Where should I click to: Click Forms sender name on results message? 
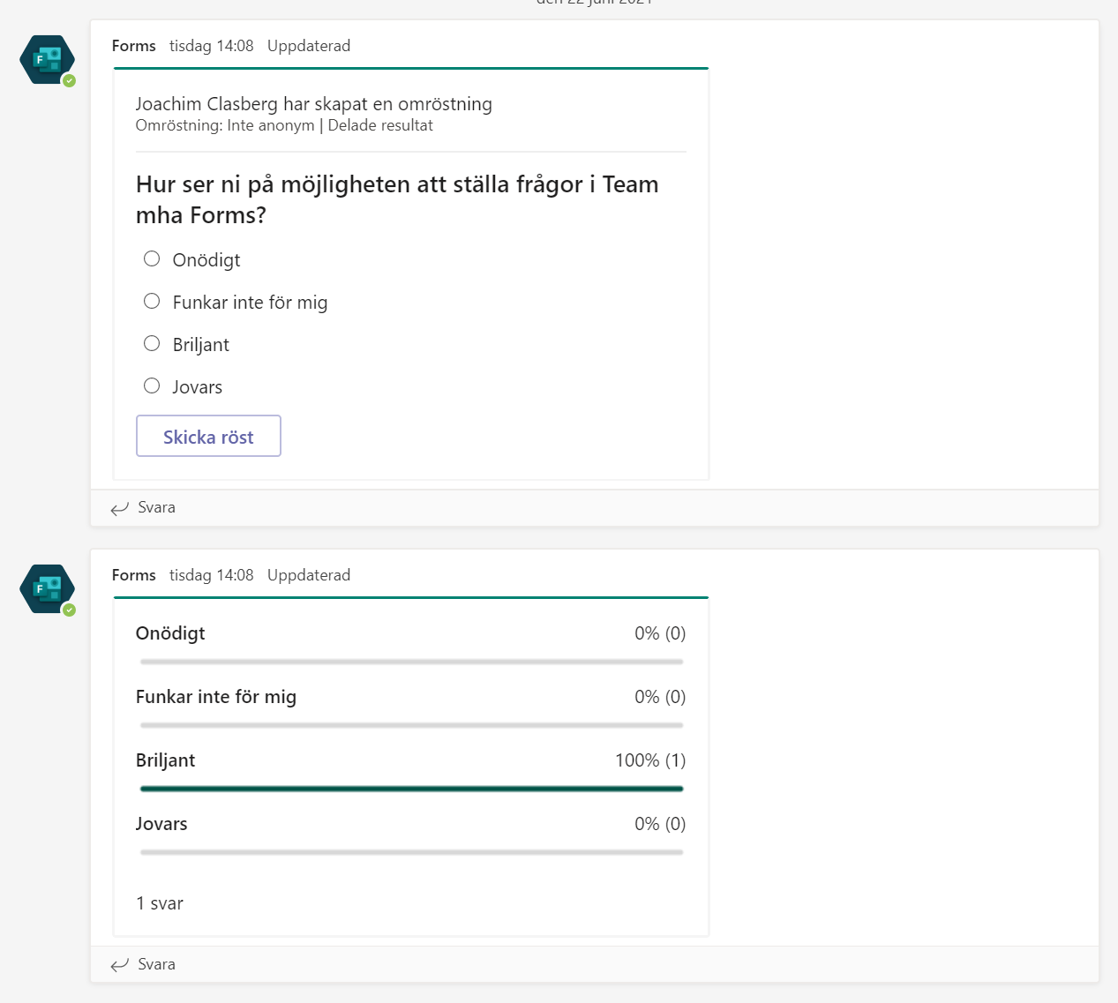click(133, 575)
